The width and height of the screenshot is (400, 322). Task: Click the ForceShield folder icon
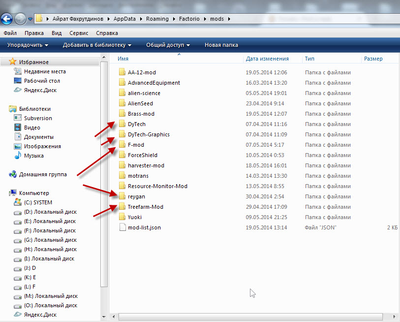(122, 155)
